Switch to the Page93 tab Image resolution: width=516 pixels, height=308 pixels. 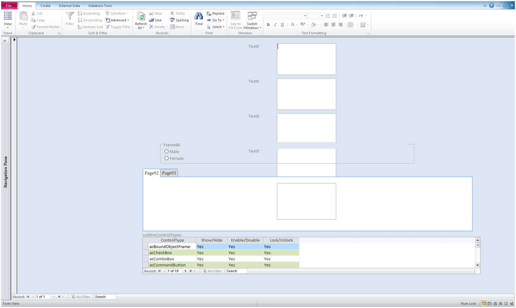coord(169,173)
